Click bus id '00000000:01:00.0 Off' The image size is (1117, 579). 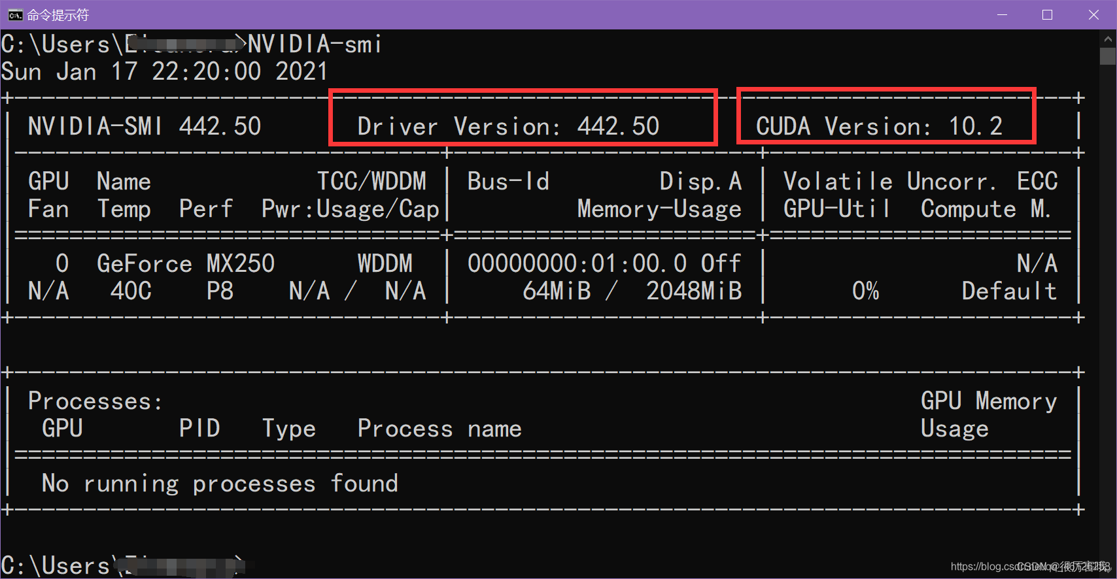coord(604,263)
